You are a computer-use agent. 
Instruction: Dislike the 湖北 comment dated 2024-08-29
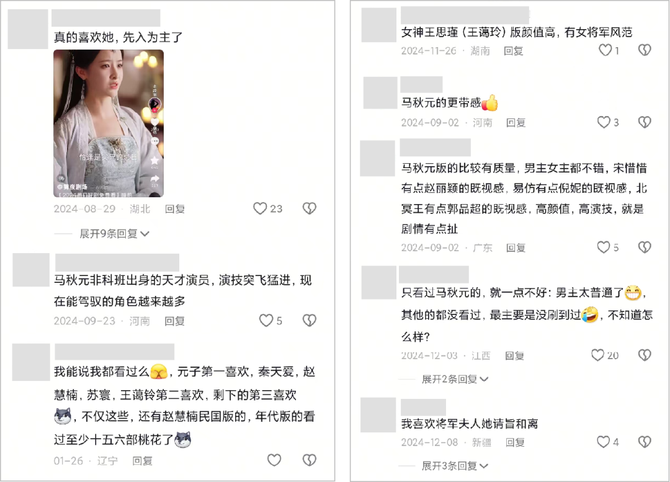pyautogui.click(x=310, y=208)
